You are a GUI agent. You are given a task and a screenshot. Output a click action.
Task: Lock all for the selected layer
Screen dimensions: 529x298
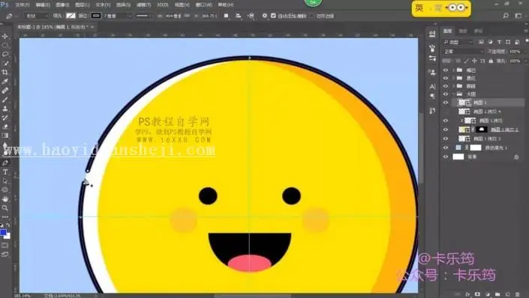tap(491, 61)
